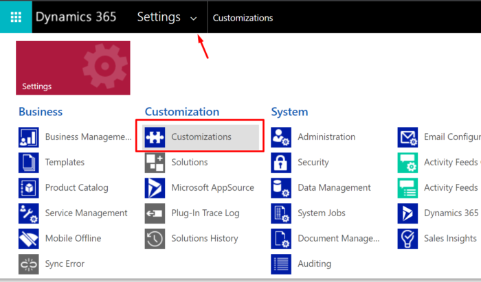481x282 pixels.
Task: Click the Sync Error icon
Action: pos(29,263)
